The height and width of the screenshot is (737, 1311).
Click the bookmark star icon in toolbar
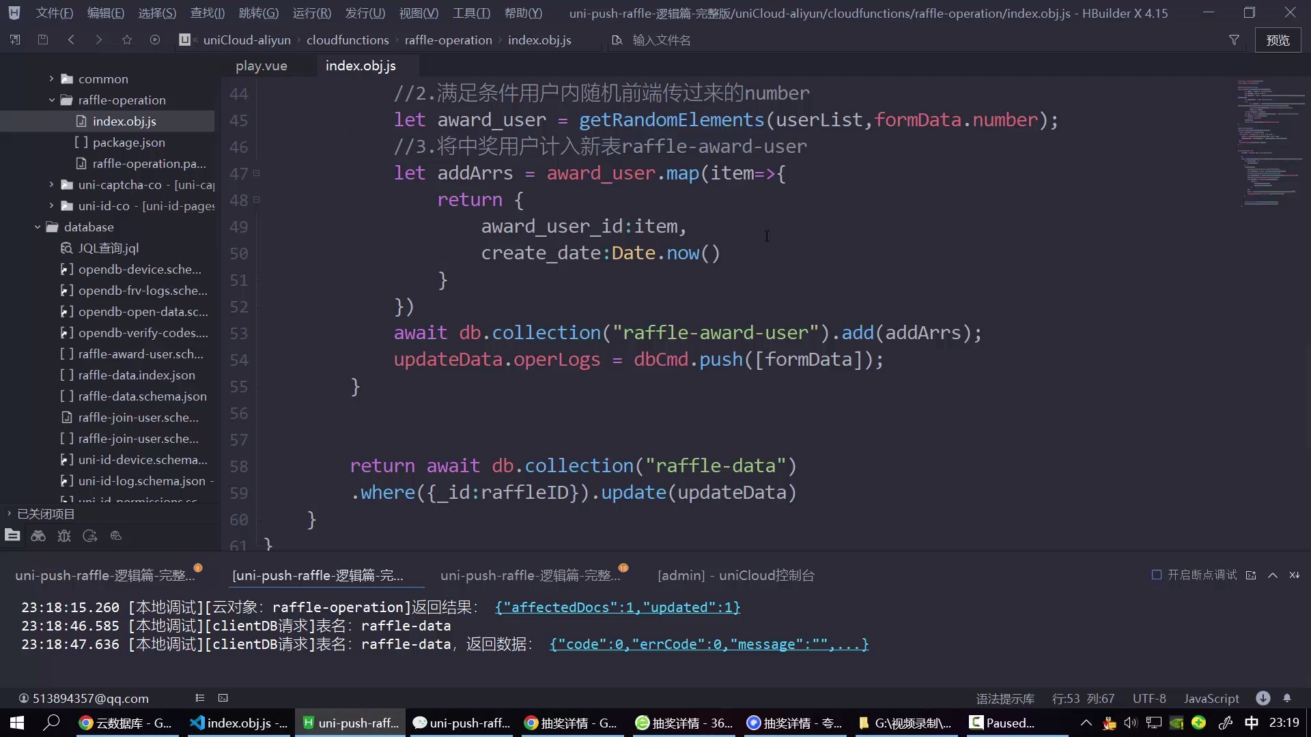coord(127,40)
